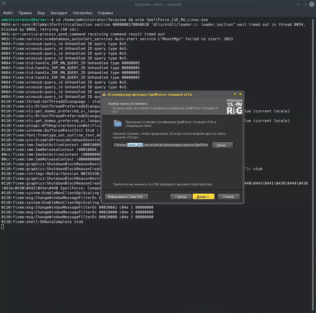316x313 pixels.
Task: Minimize the Konsole window
Action: pos(298,4)
